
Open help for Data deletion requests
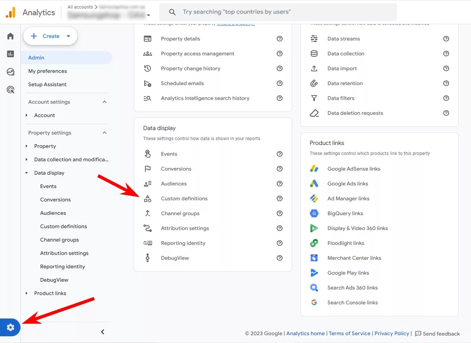[x=446, y=113]
